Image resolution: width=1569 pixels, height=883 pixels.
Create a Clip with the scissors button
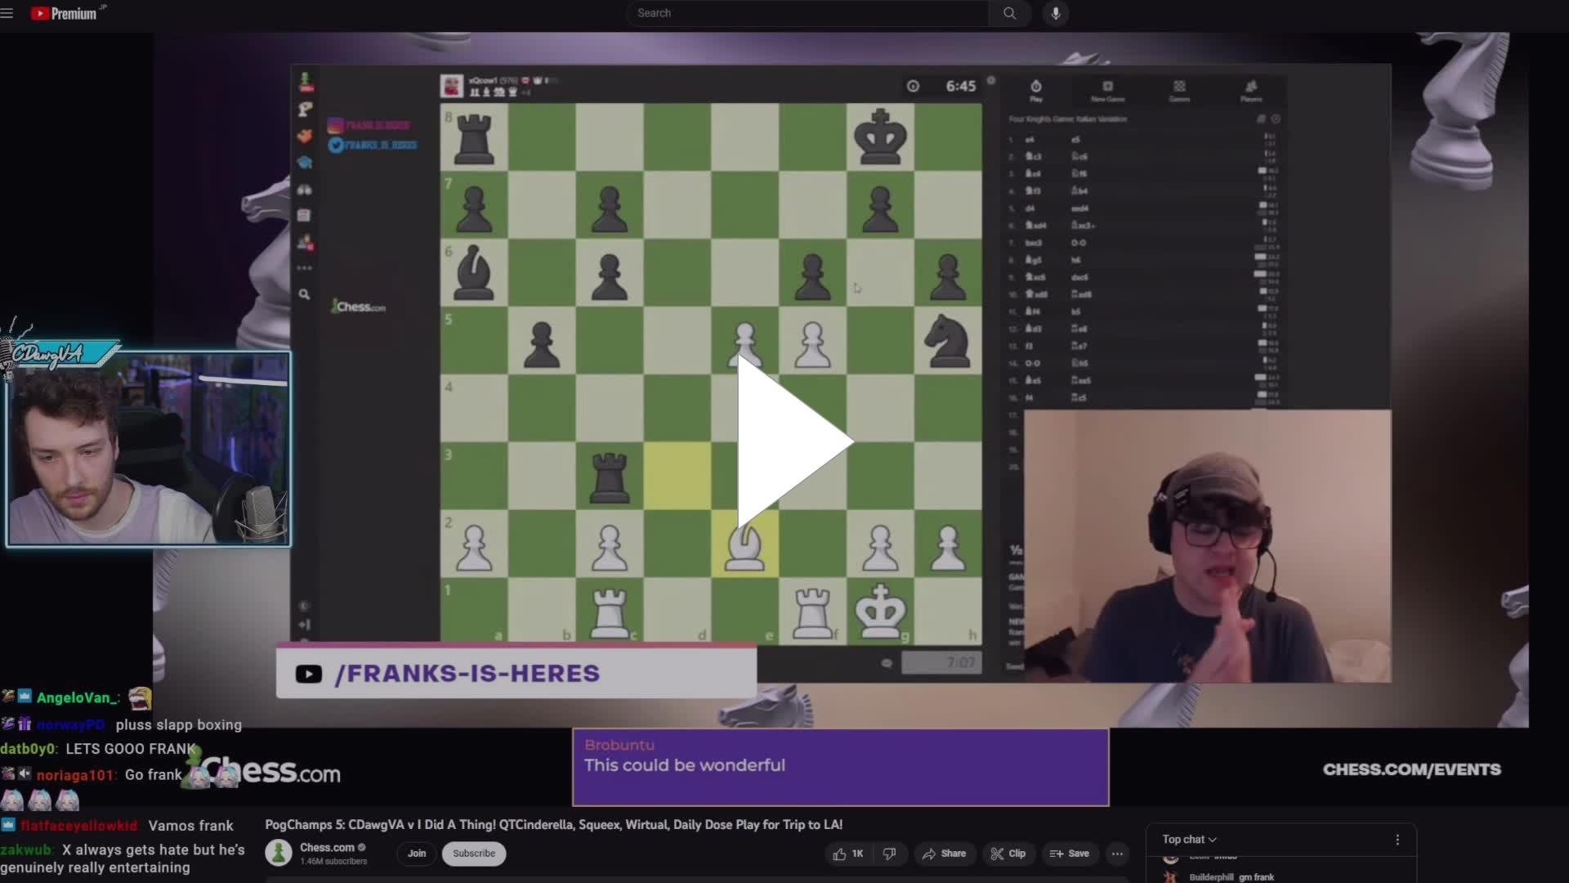click(x=1008, y=854)
